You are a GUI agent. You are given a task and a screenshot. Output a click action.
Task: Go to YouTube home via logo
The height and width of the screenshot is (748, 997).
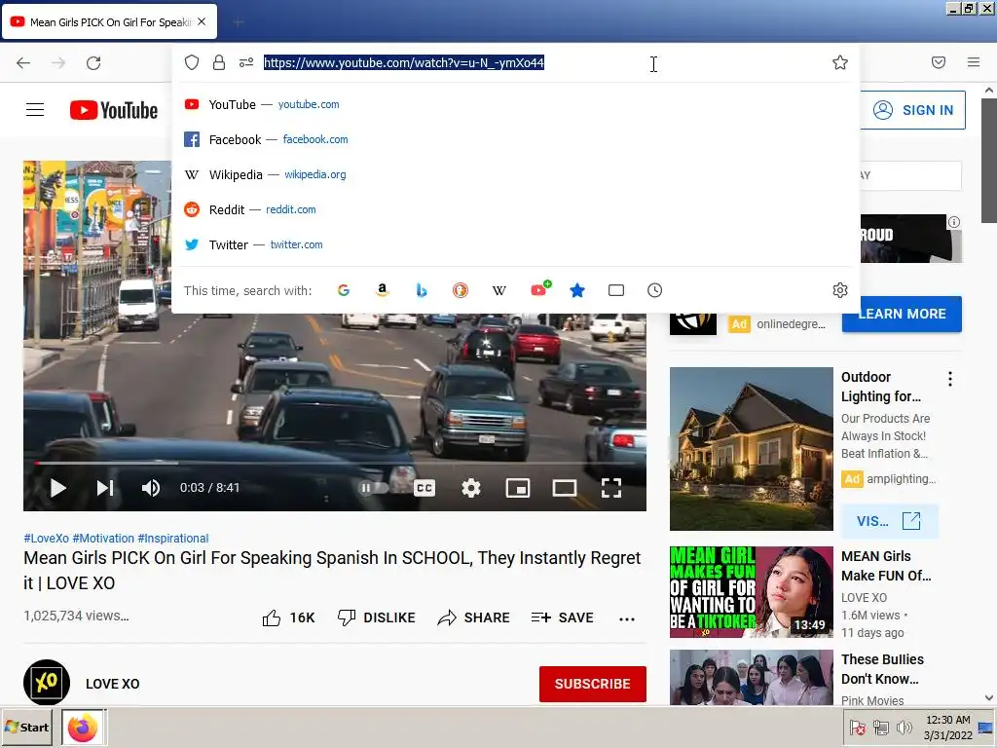114,110
